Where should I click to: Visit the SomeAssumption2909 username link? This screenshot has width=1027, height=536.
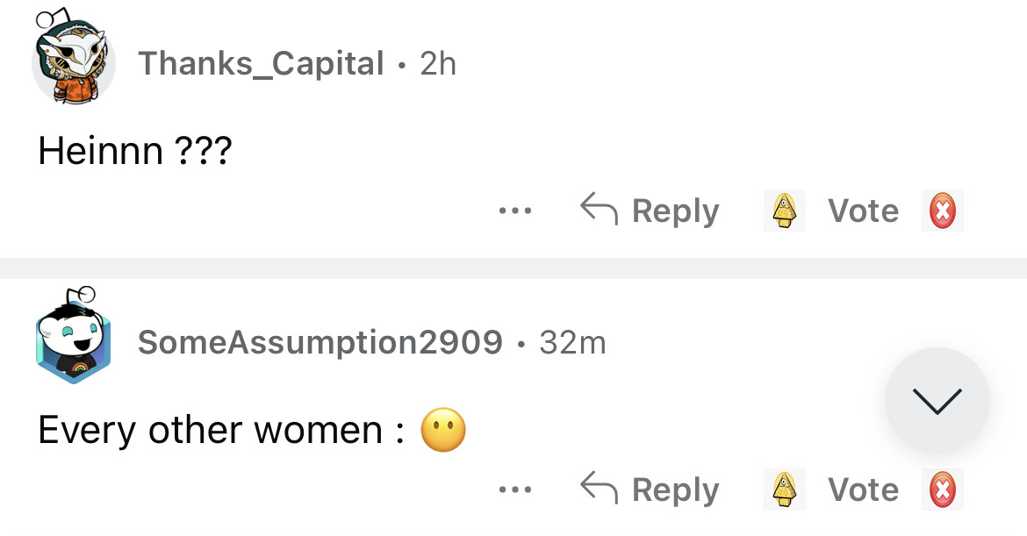pos(320,342)
